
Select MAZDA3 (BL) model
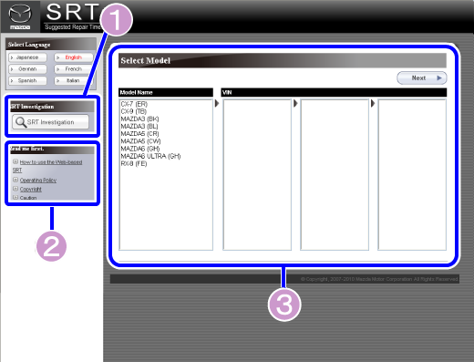139,126
